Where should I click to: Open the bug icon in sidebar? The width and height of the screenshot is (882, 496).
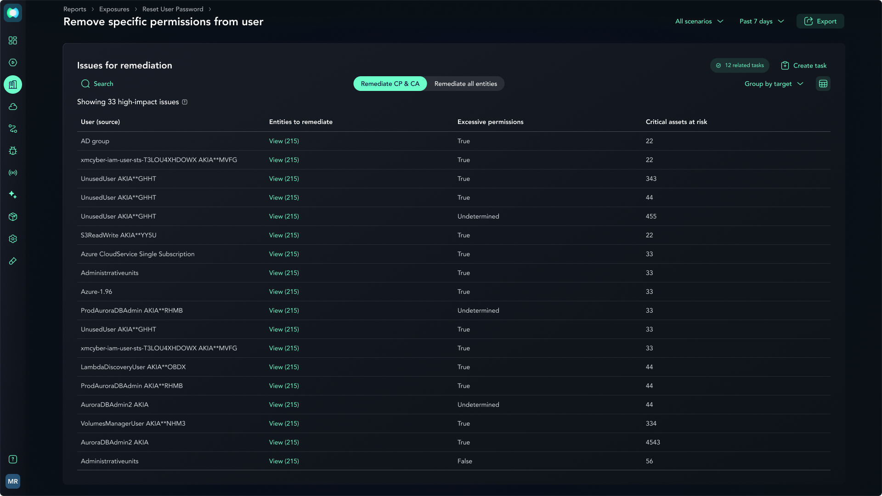[x=13, y=151]
